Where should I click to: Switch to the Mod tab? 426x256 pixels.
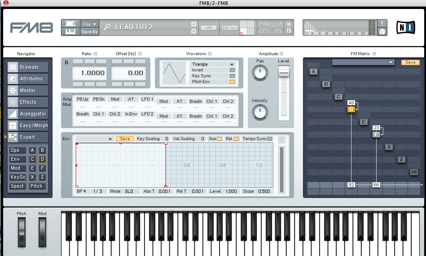click(18, 168)
